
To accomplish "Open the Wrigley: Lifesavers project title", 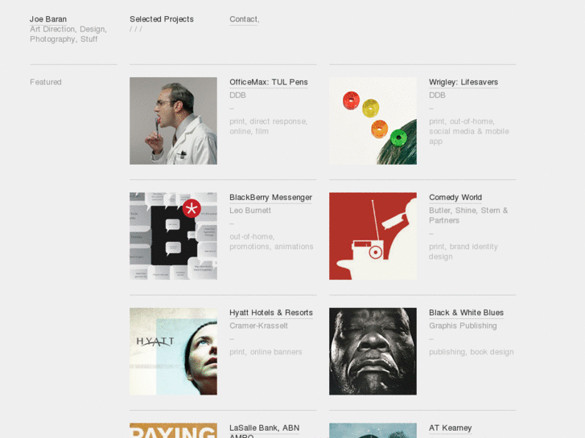I will (463, 82).
